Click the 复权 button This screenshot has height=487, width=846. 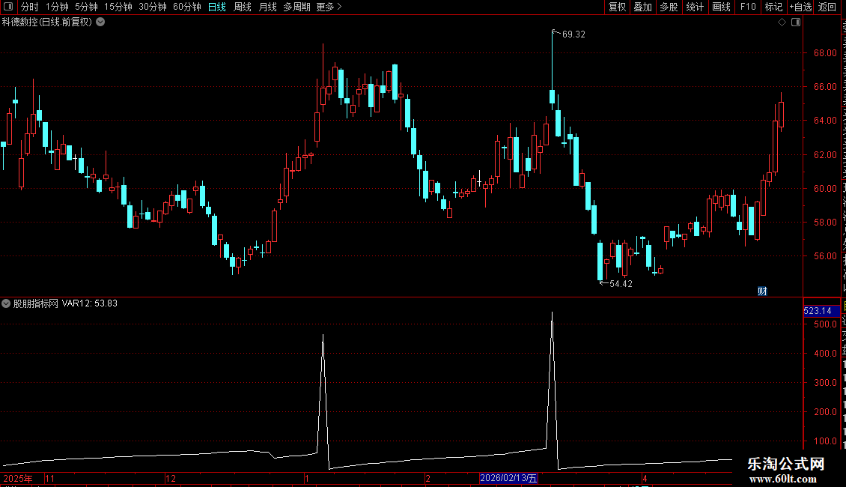(617, 7)
